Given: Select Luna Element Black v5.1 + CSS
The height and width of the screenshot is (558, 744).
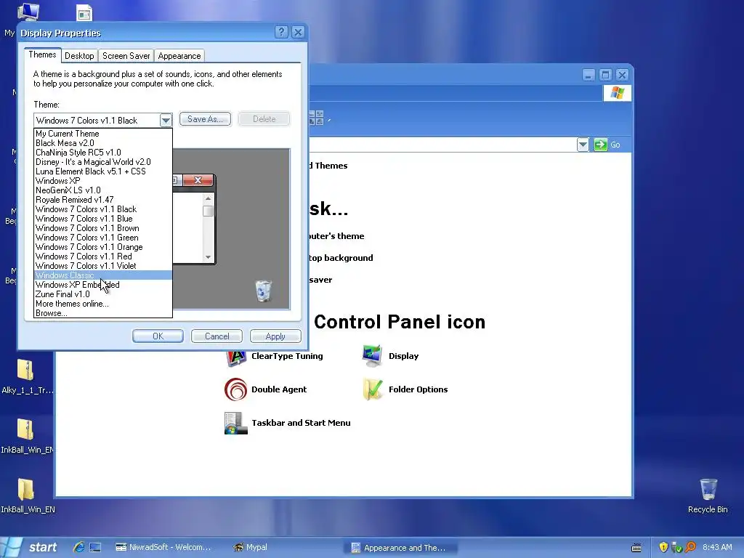Looking at the screenshot, I should [103, 171].
